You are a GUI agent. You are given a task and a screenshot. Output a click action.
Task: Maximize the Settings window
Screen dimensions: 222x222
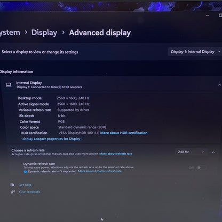coord(220,15)
